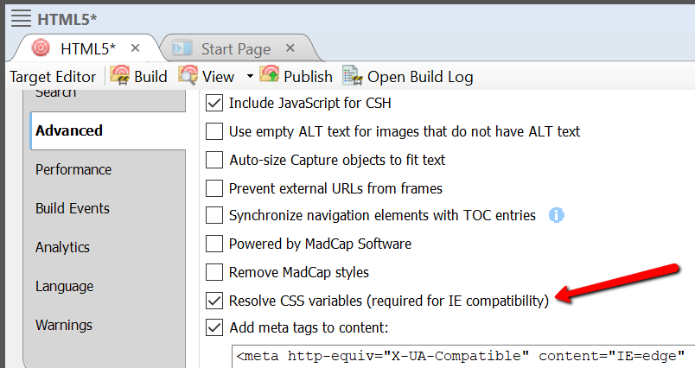Close the Start Page tab
The width and height of the screenshot is (695, 368).
tap(290, 48)
